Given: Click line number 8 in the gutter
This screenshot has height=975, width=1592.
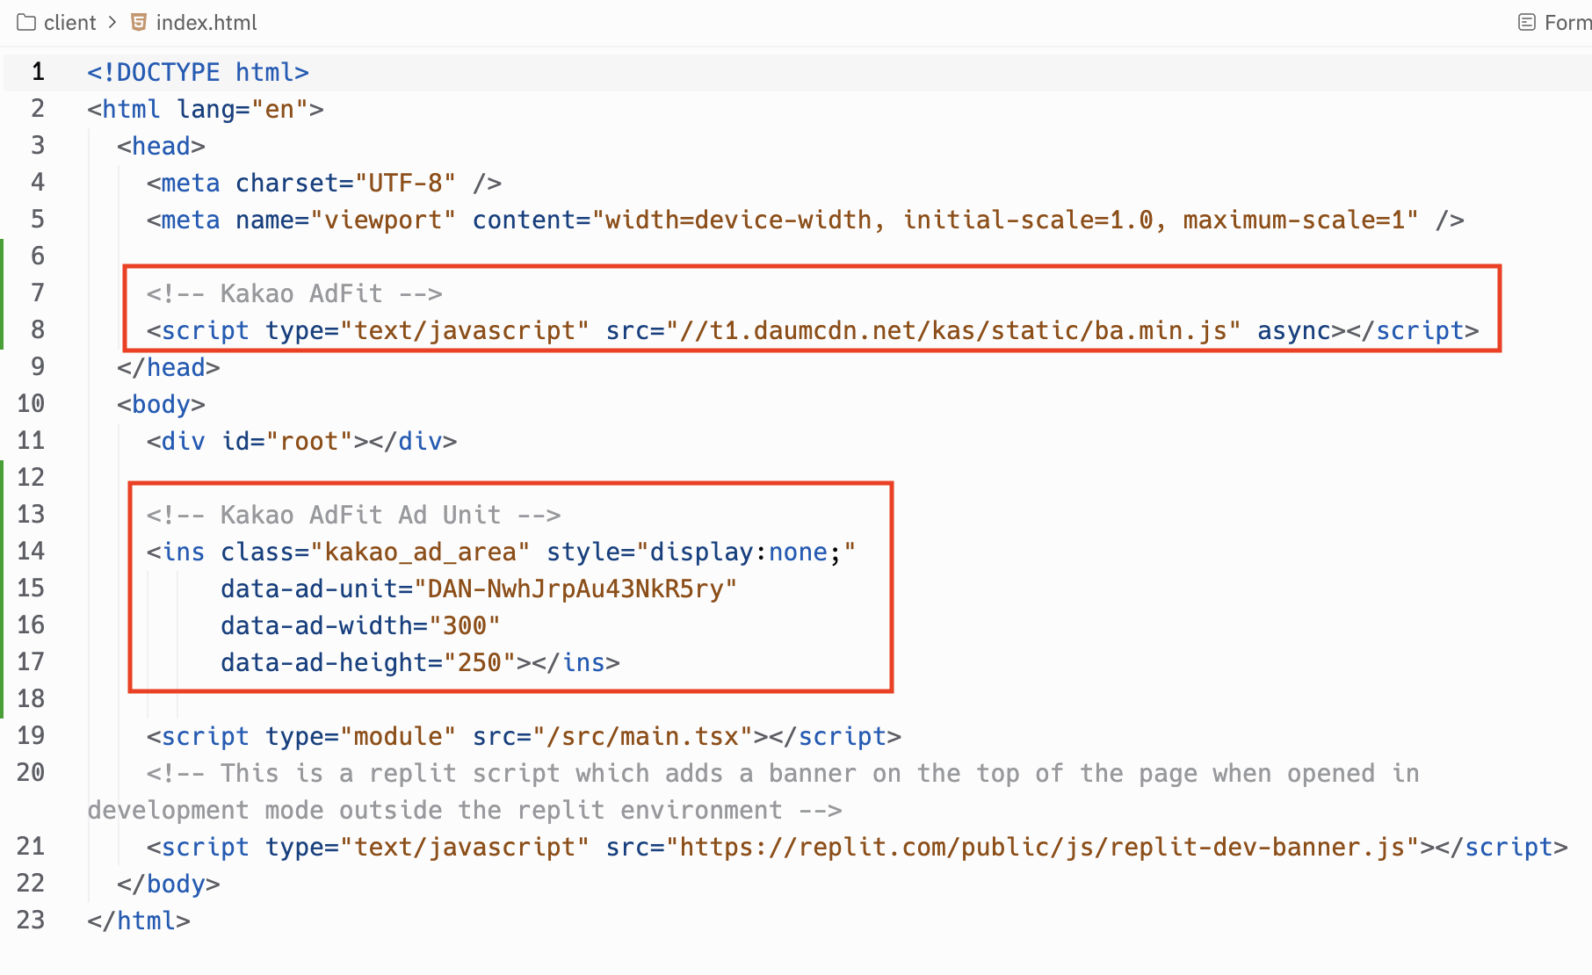Looking at the screenshot, I should [x=38, y=330].
